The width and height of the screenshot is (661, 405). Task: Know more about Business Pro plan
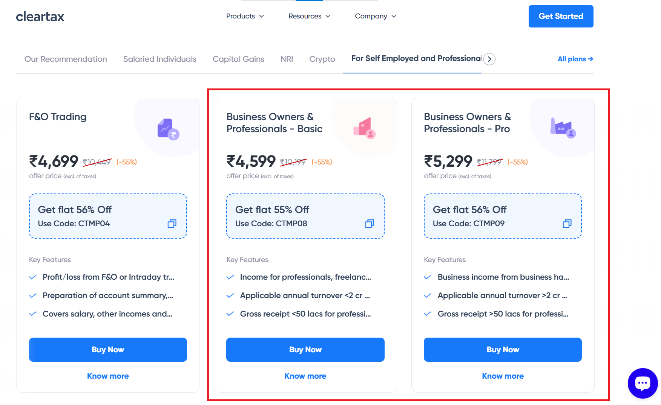click(503, 376)
